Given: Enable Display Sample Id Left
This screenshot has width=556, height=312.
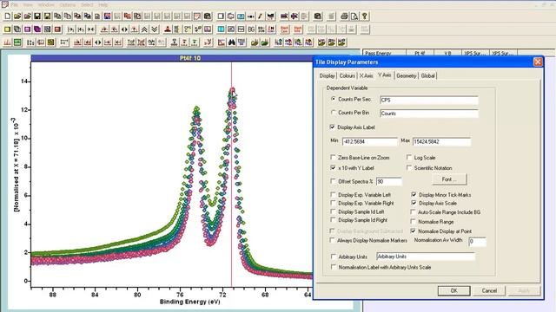Looking at the screenshot, I should 333,211.
